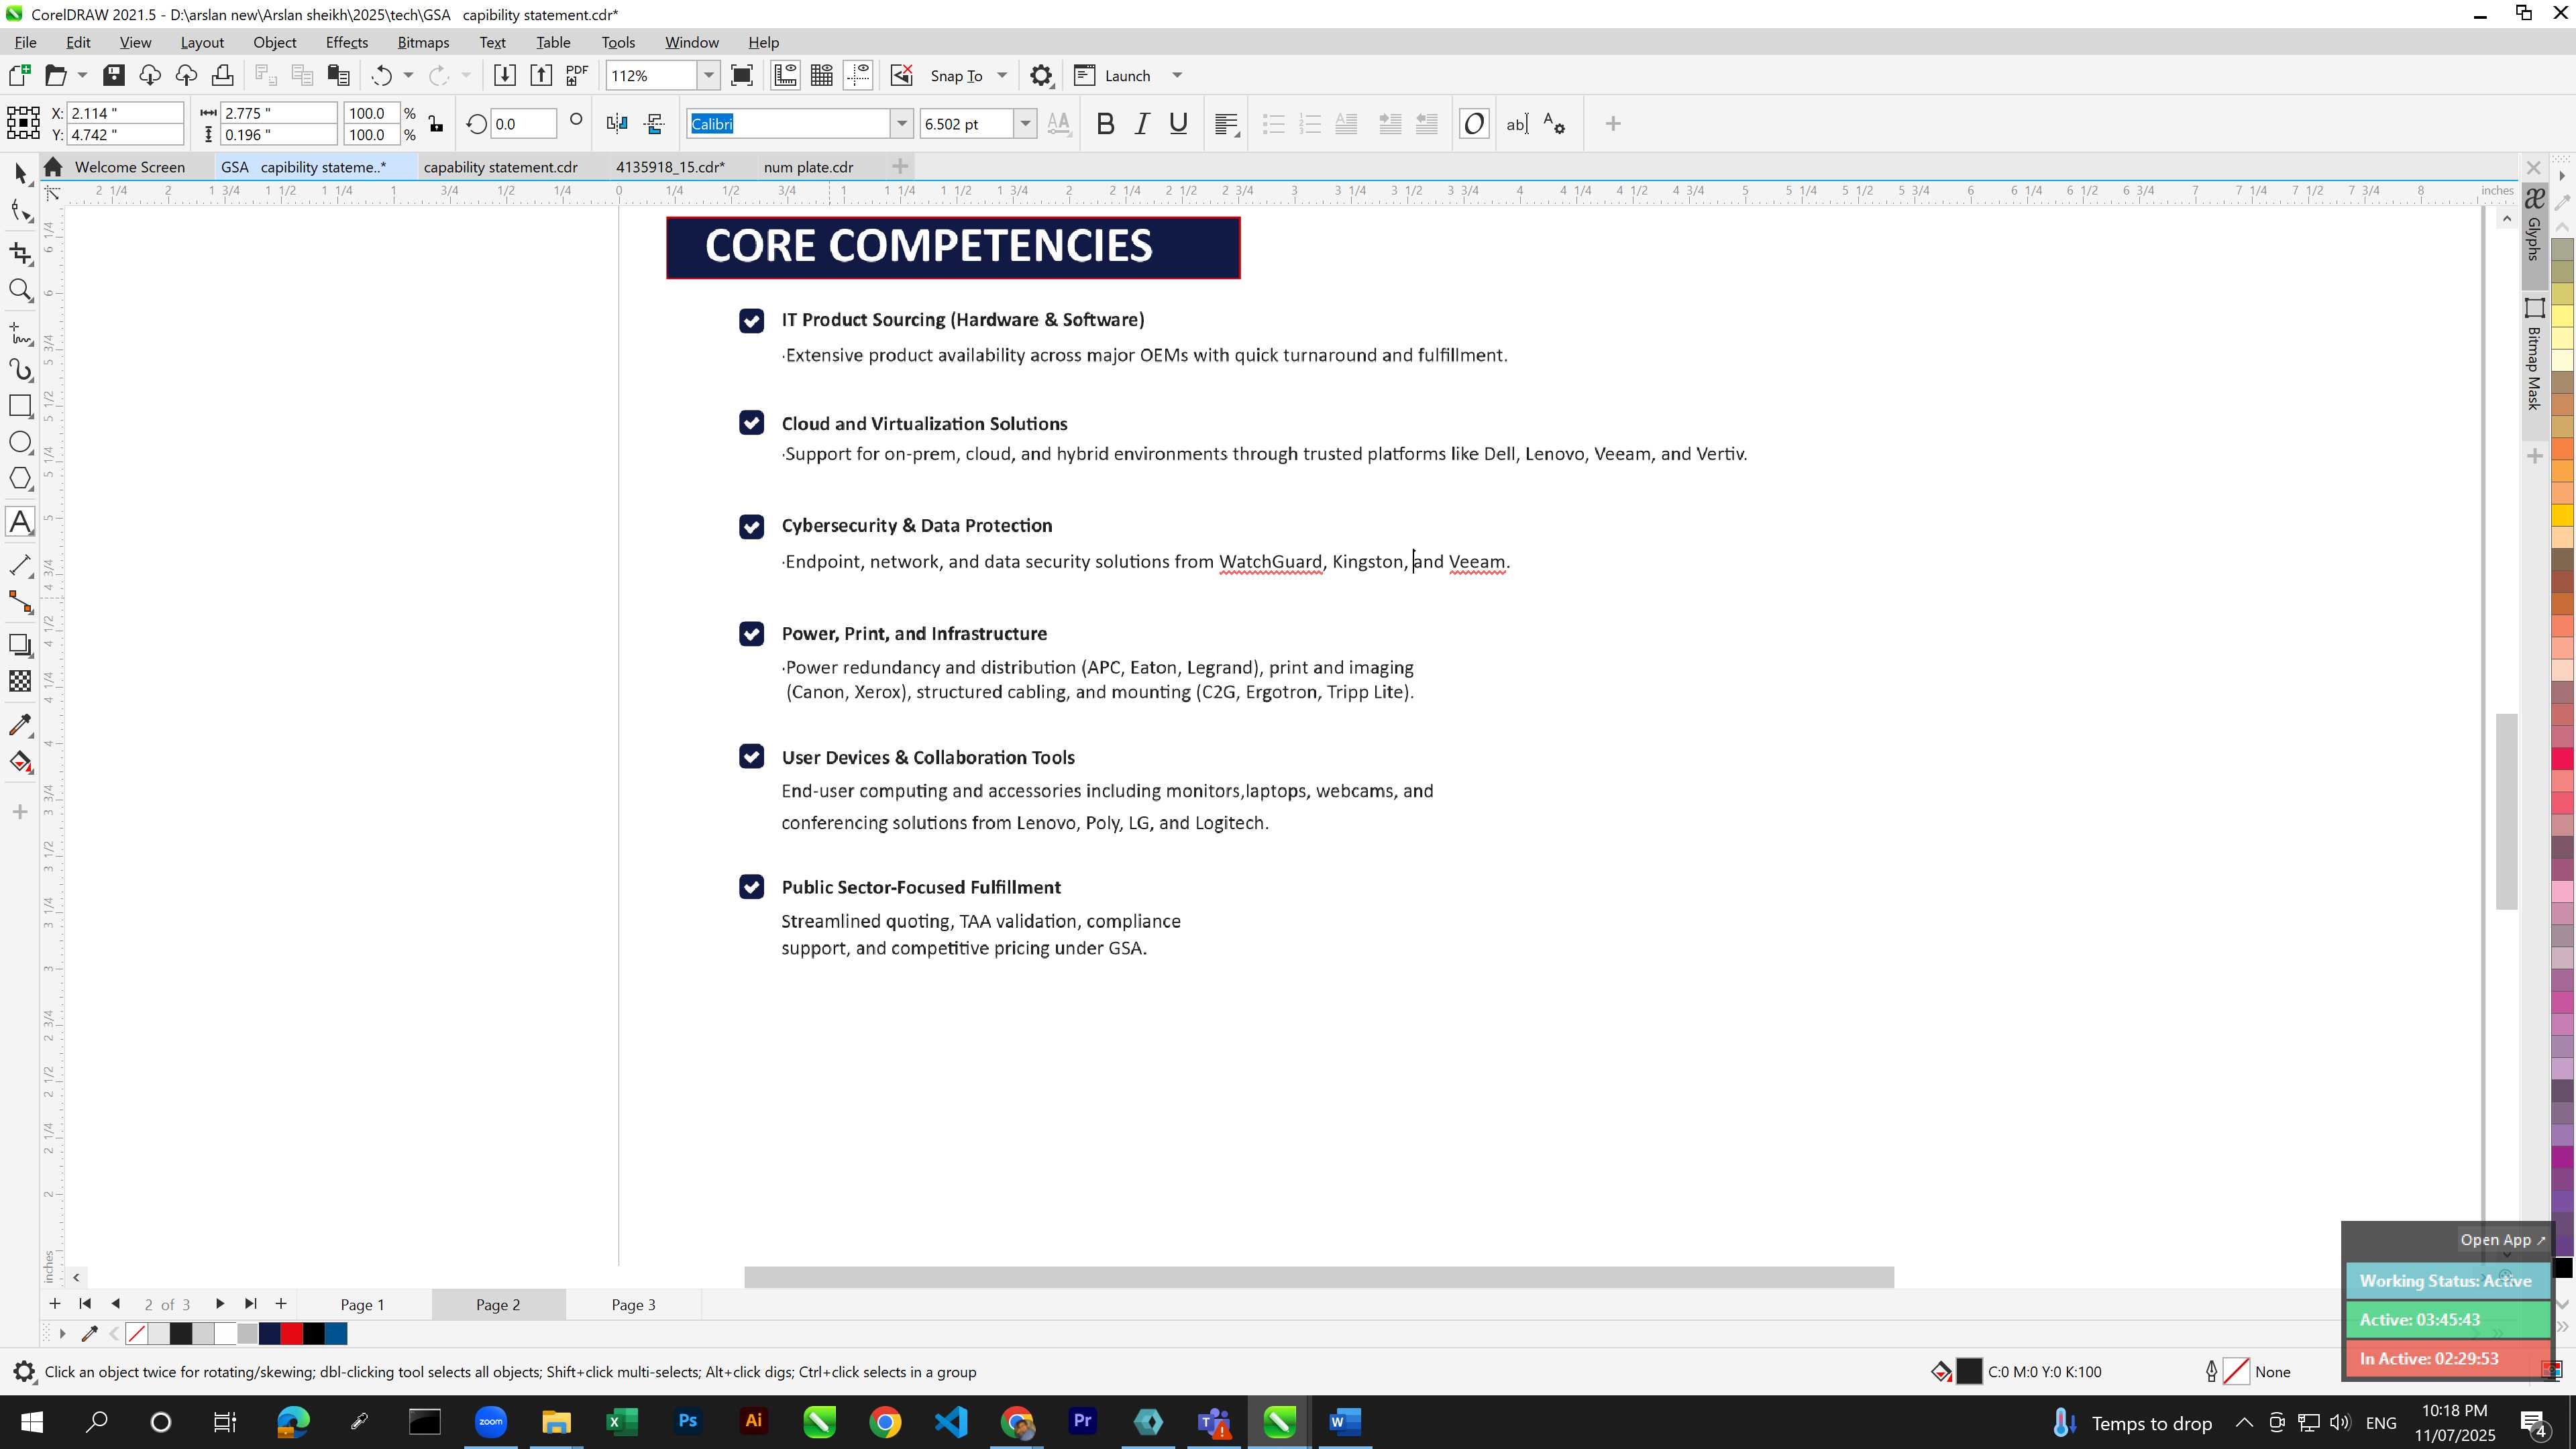The width and height of the screenshot is (2576, 1449).
Task: Toggle Show guidelines button
Action: click(x=858, y=75)
